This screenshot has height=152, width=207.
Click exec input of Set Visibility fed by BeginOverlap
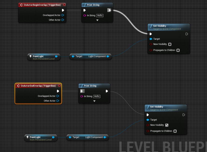coord(151,34)
